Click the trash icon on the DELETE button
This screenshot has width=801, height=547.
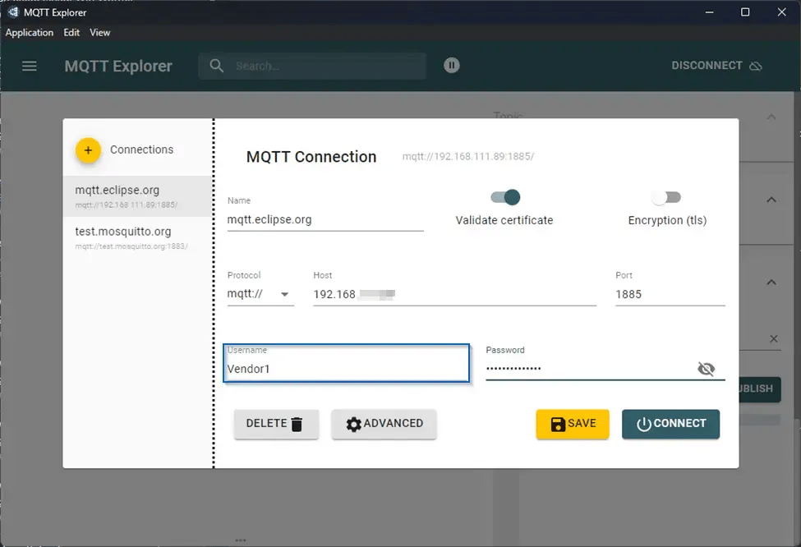pos(297,424)
